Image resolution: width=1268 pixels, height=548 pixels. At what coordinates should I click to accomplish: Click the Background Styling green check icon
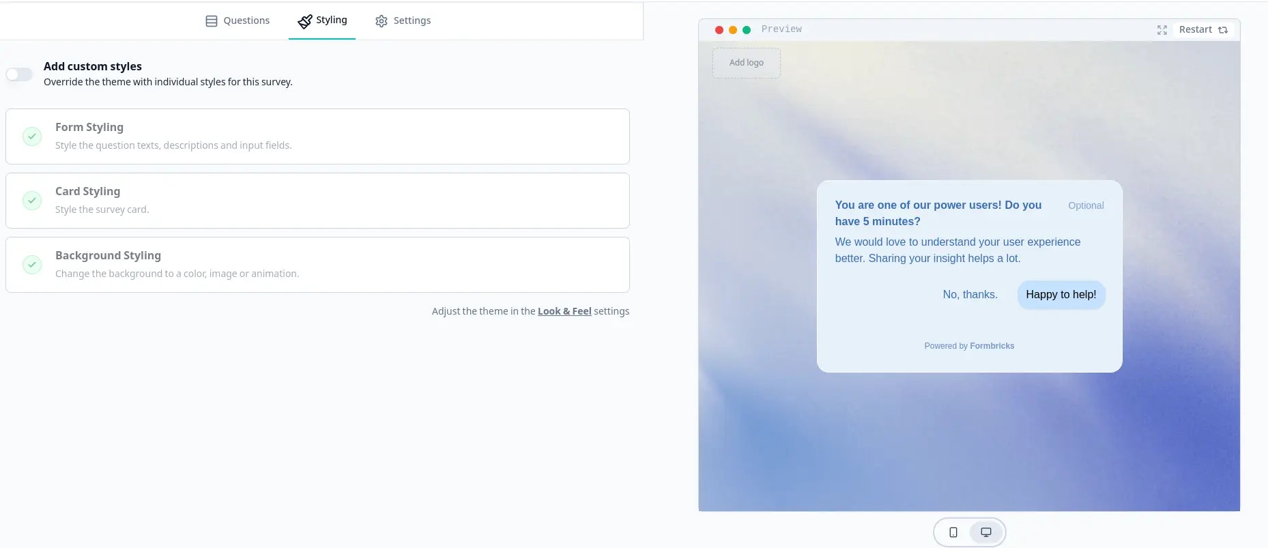(32, 265)
